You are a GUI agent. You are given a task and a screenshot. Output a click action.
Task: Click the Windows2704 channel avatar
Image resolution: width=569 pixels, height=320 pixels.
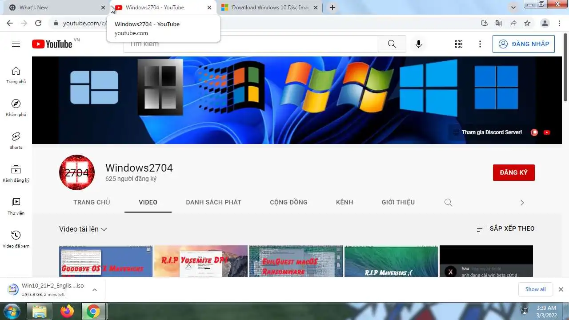(77, 172)
